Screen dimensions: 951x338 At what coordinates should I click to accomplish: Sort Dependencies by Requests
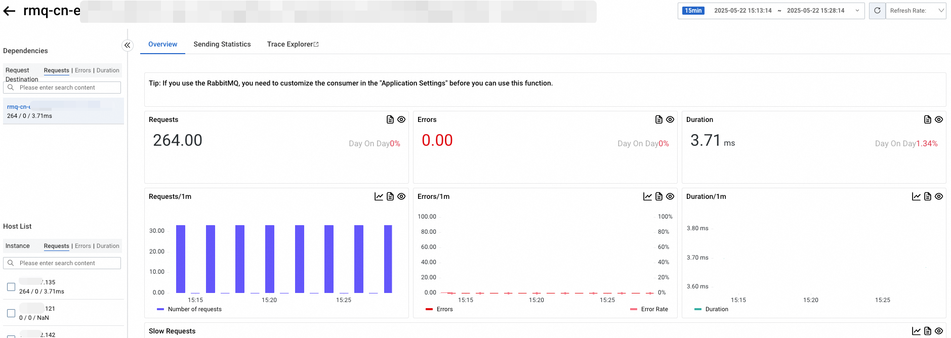point(56,70)
